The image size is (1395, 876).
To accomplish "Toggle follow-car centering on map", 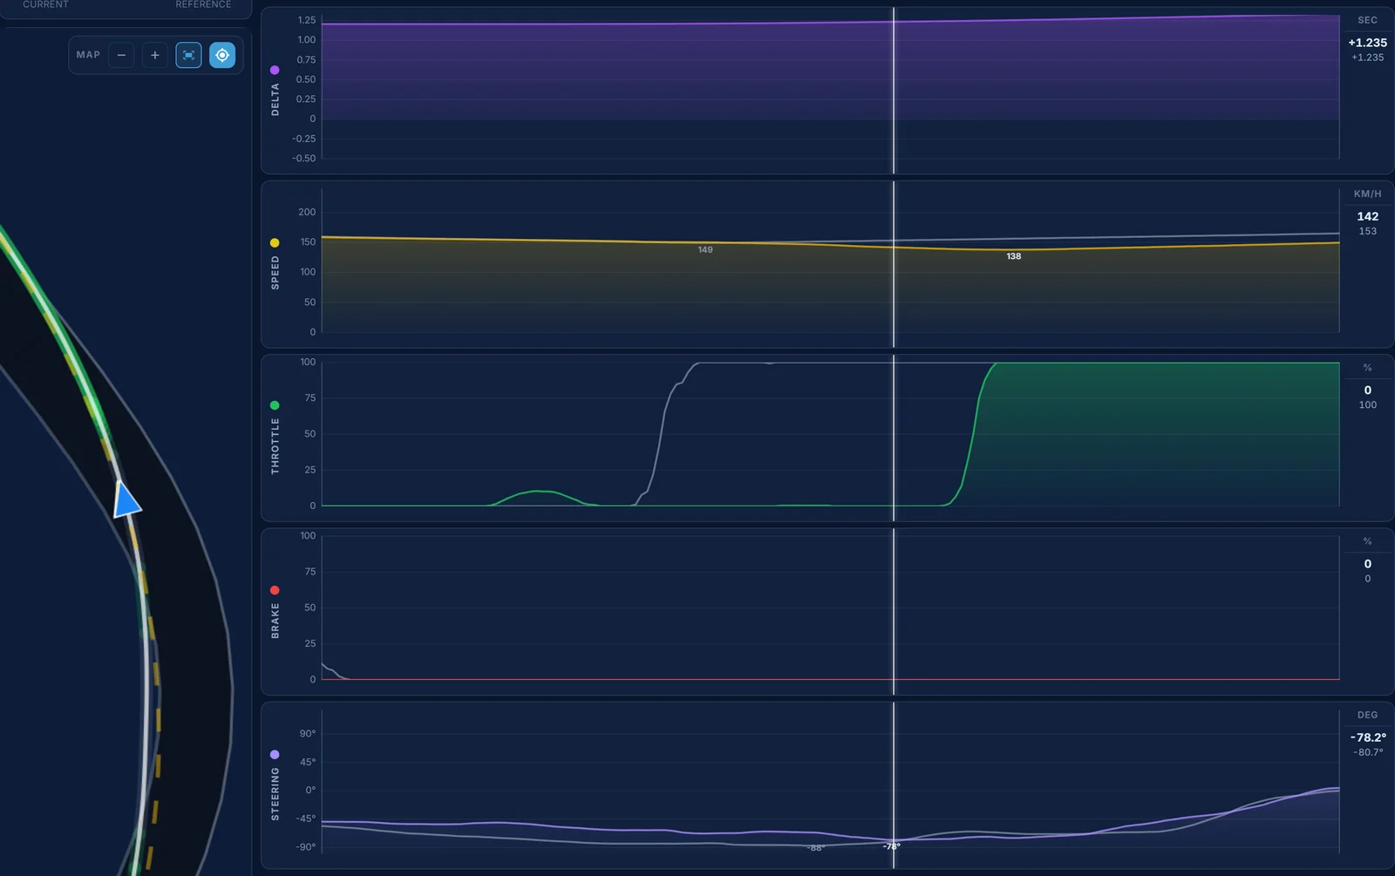I will click(x=222, y=55).
